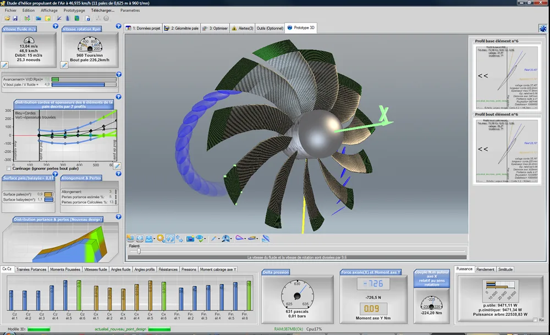Expand dropdown next to the 3D view picture icon
The image size is (550, 335).
pos(155,239)
